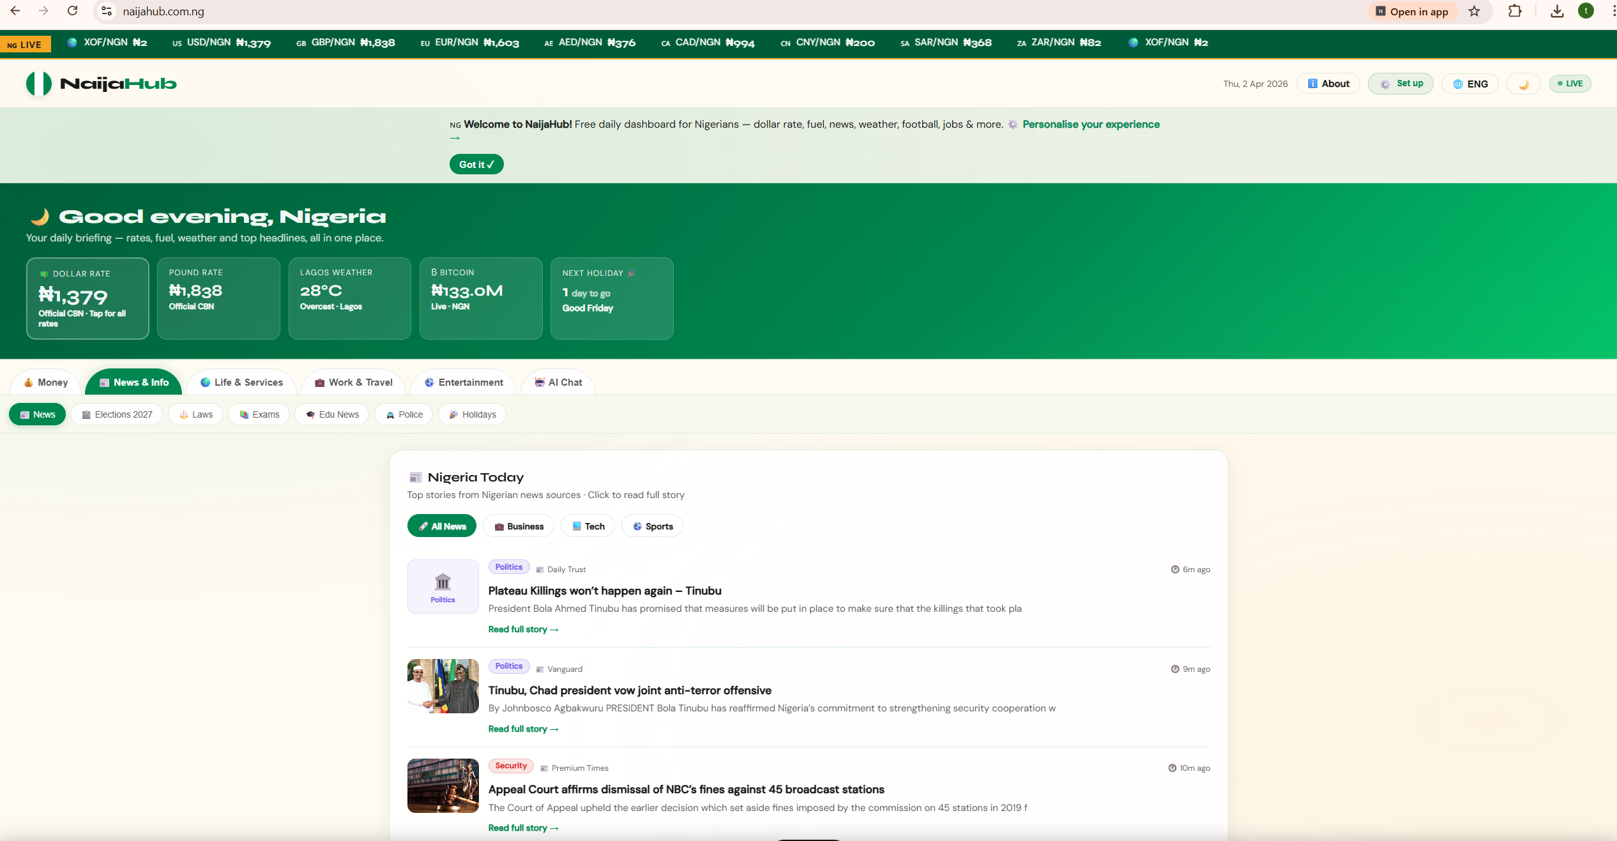Select the Elections 2027 sub-tab

point(117,414)
